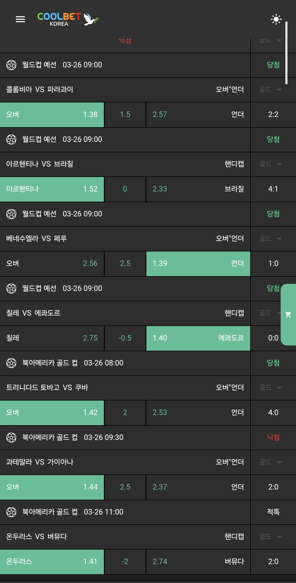The image size is (296, 583).
Task: Click soccer ball icon above 트리니다드 토바고 match
Action: (x=11, y=363)
